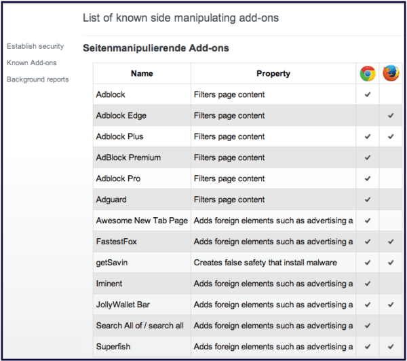
Task: Click the Chrome checkmark in AdBlock Premium row
Action: click(x=367, y=157)
